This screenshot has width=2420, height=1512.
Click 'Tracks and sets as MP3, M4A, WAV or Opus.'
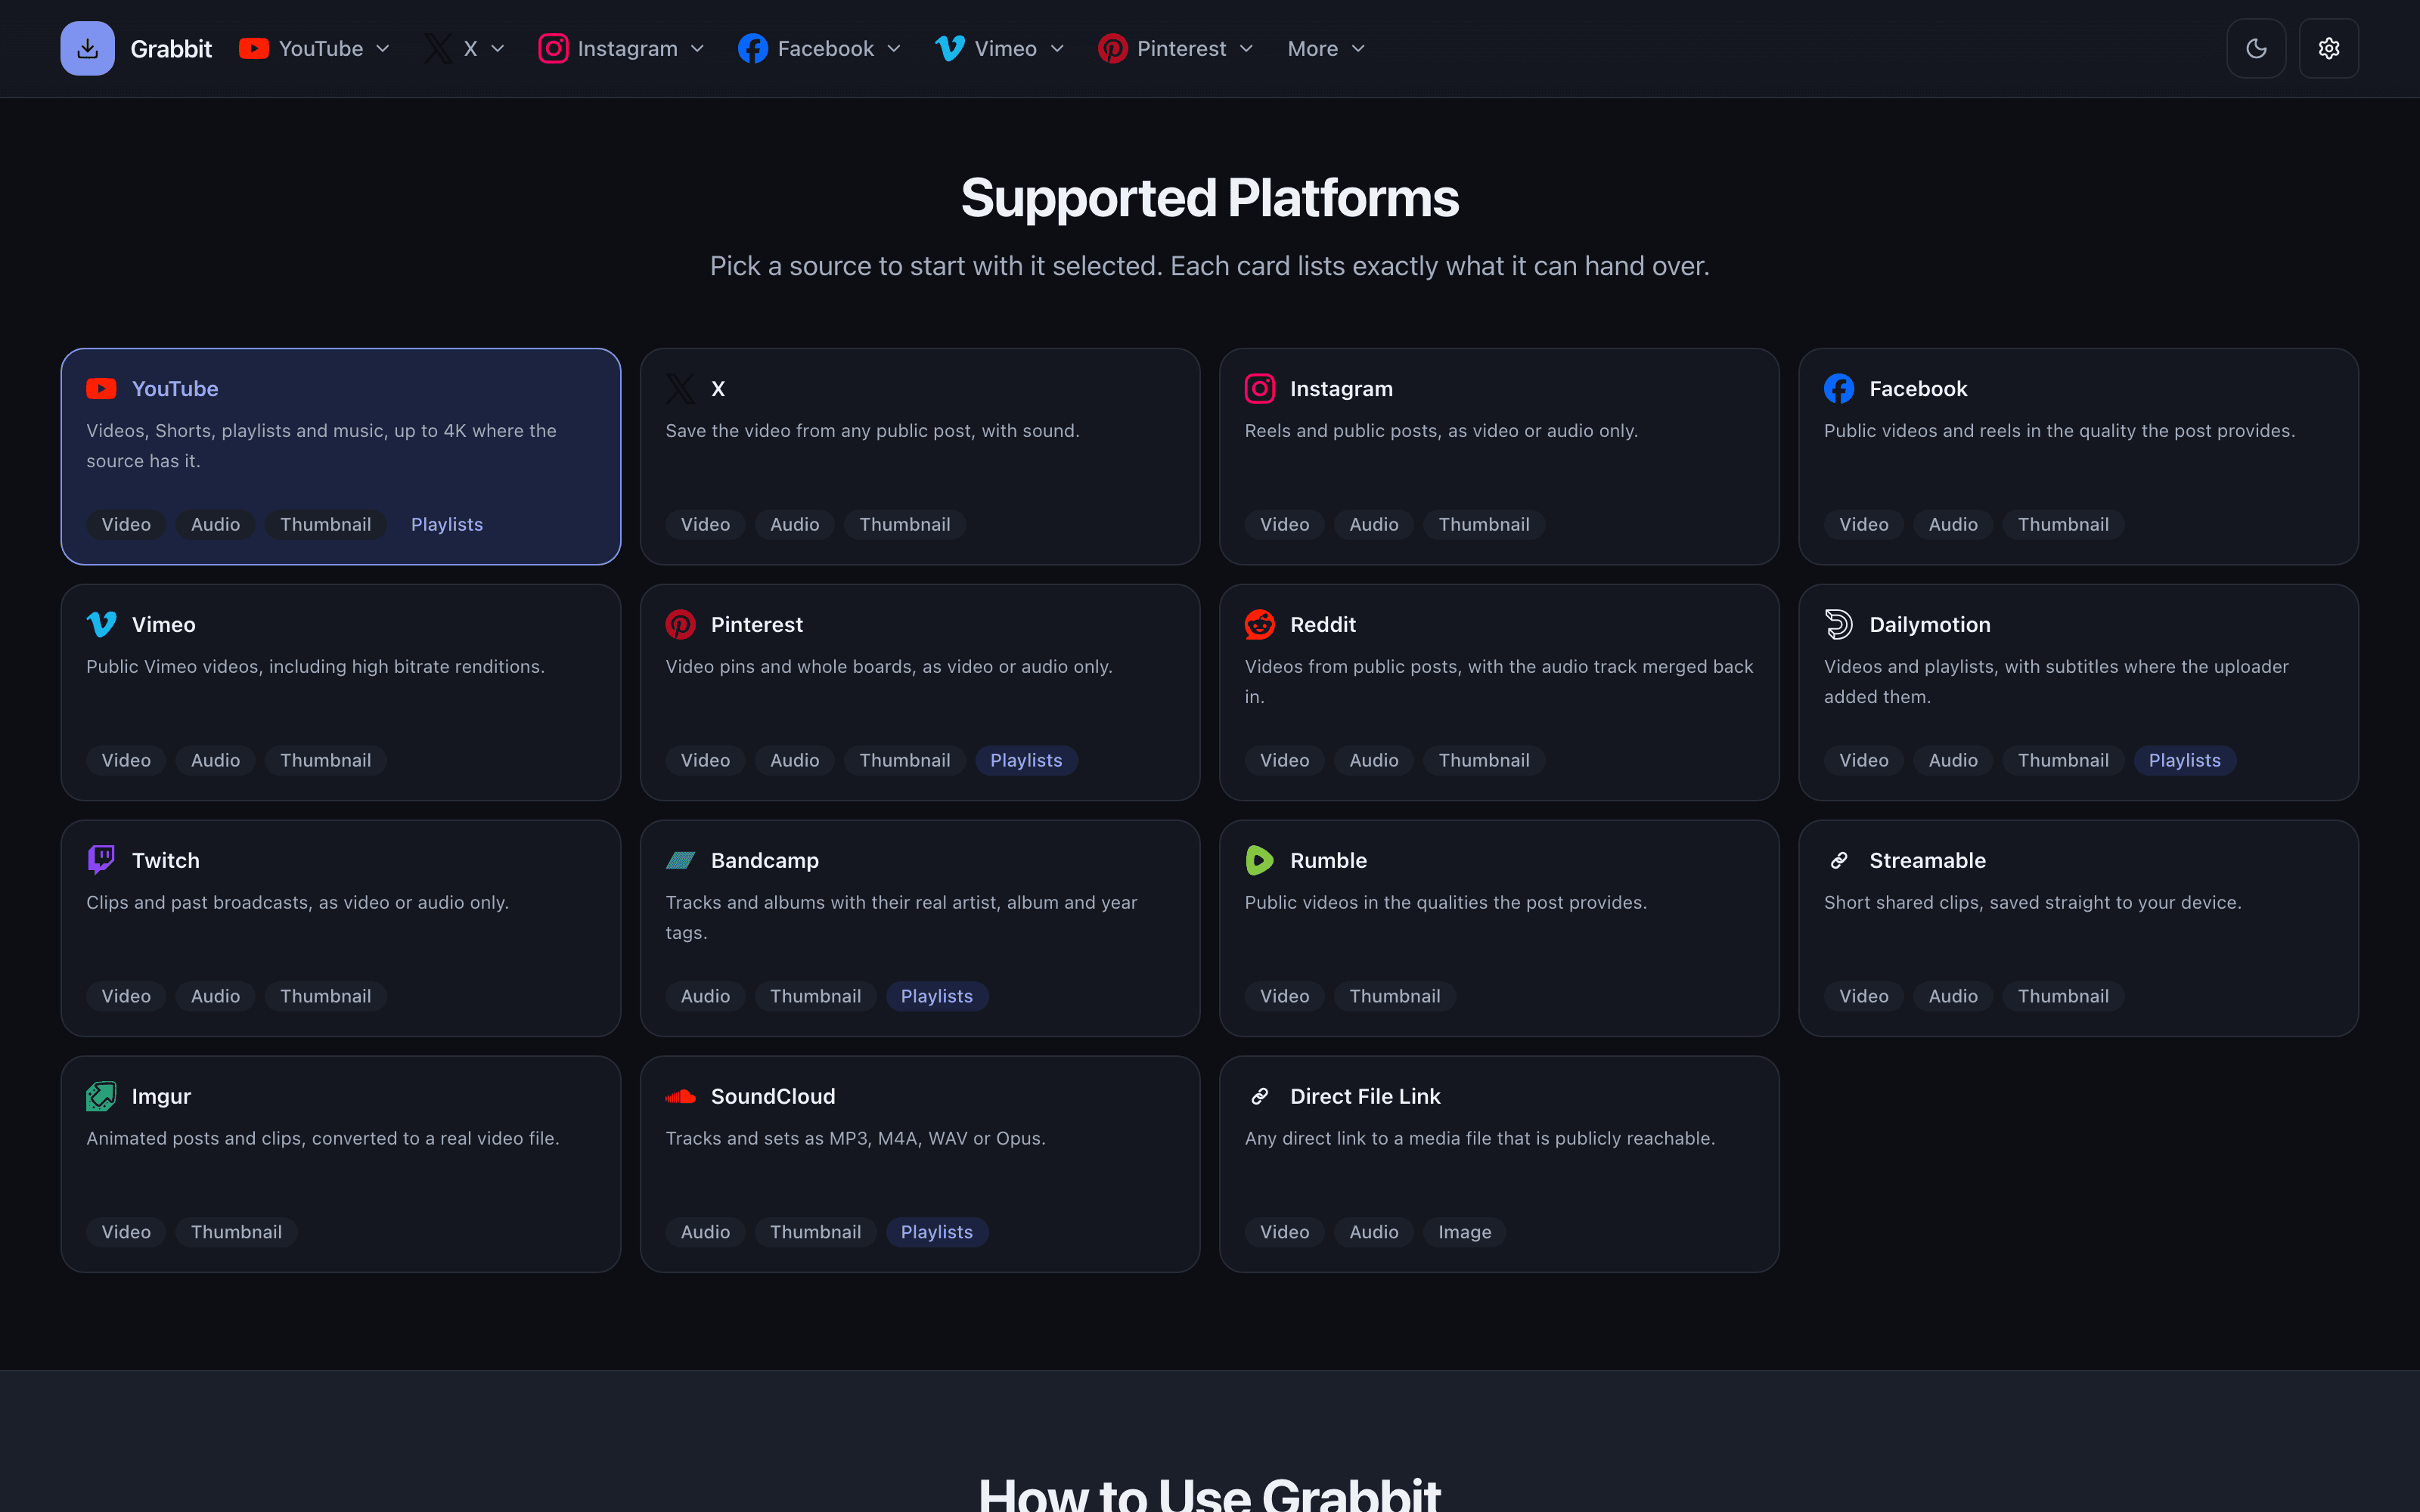point(855,1138)
